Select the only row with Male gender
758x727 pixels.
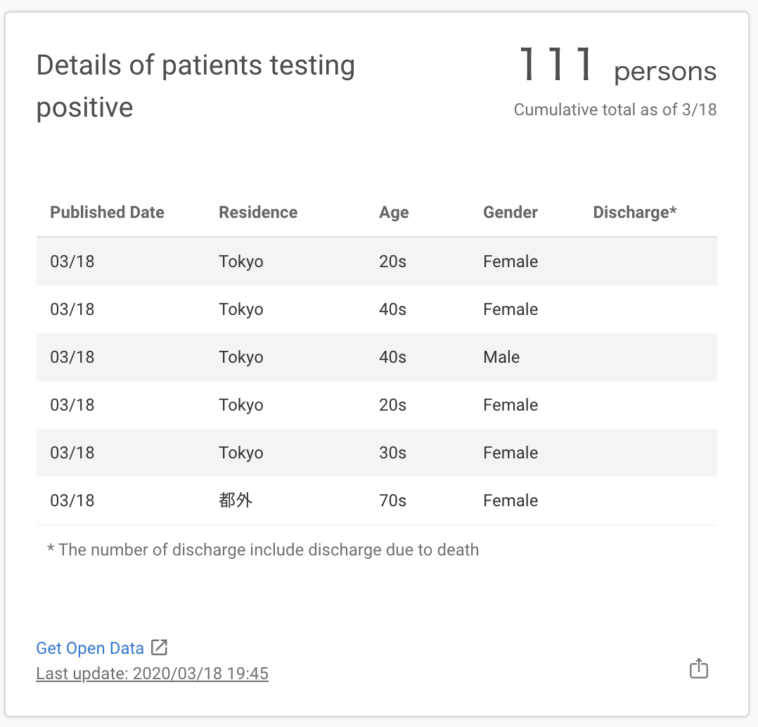point(376,357)
